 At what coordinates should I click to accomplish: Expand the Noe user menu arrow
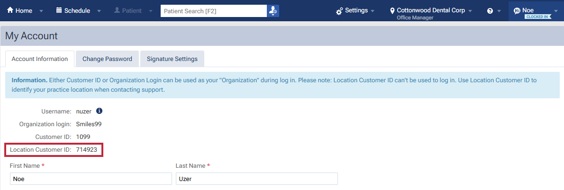click(556, 11)
